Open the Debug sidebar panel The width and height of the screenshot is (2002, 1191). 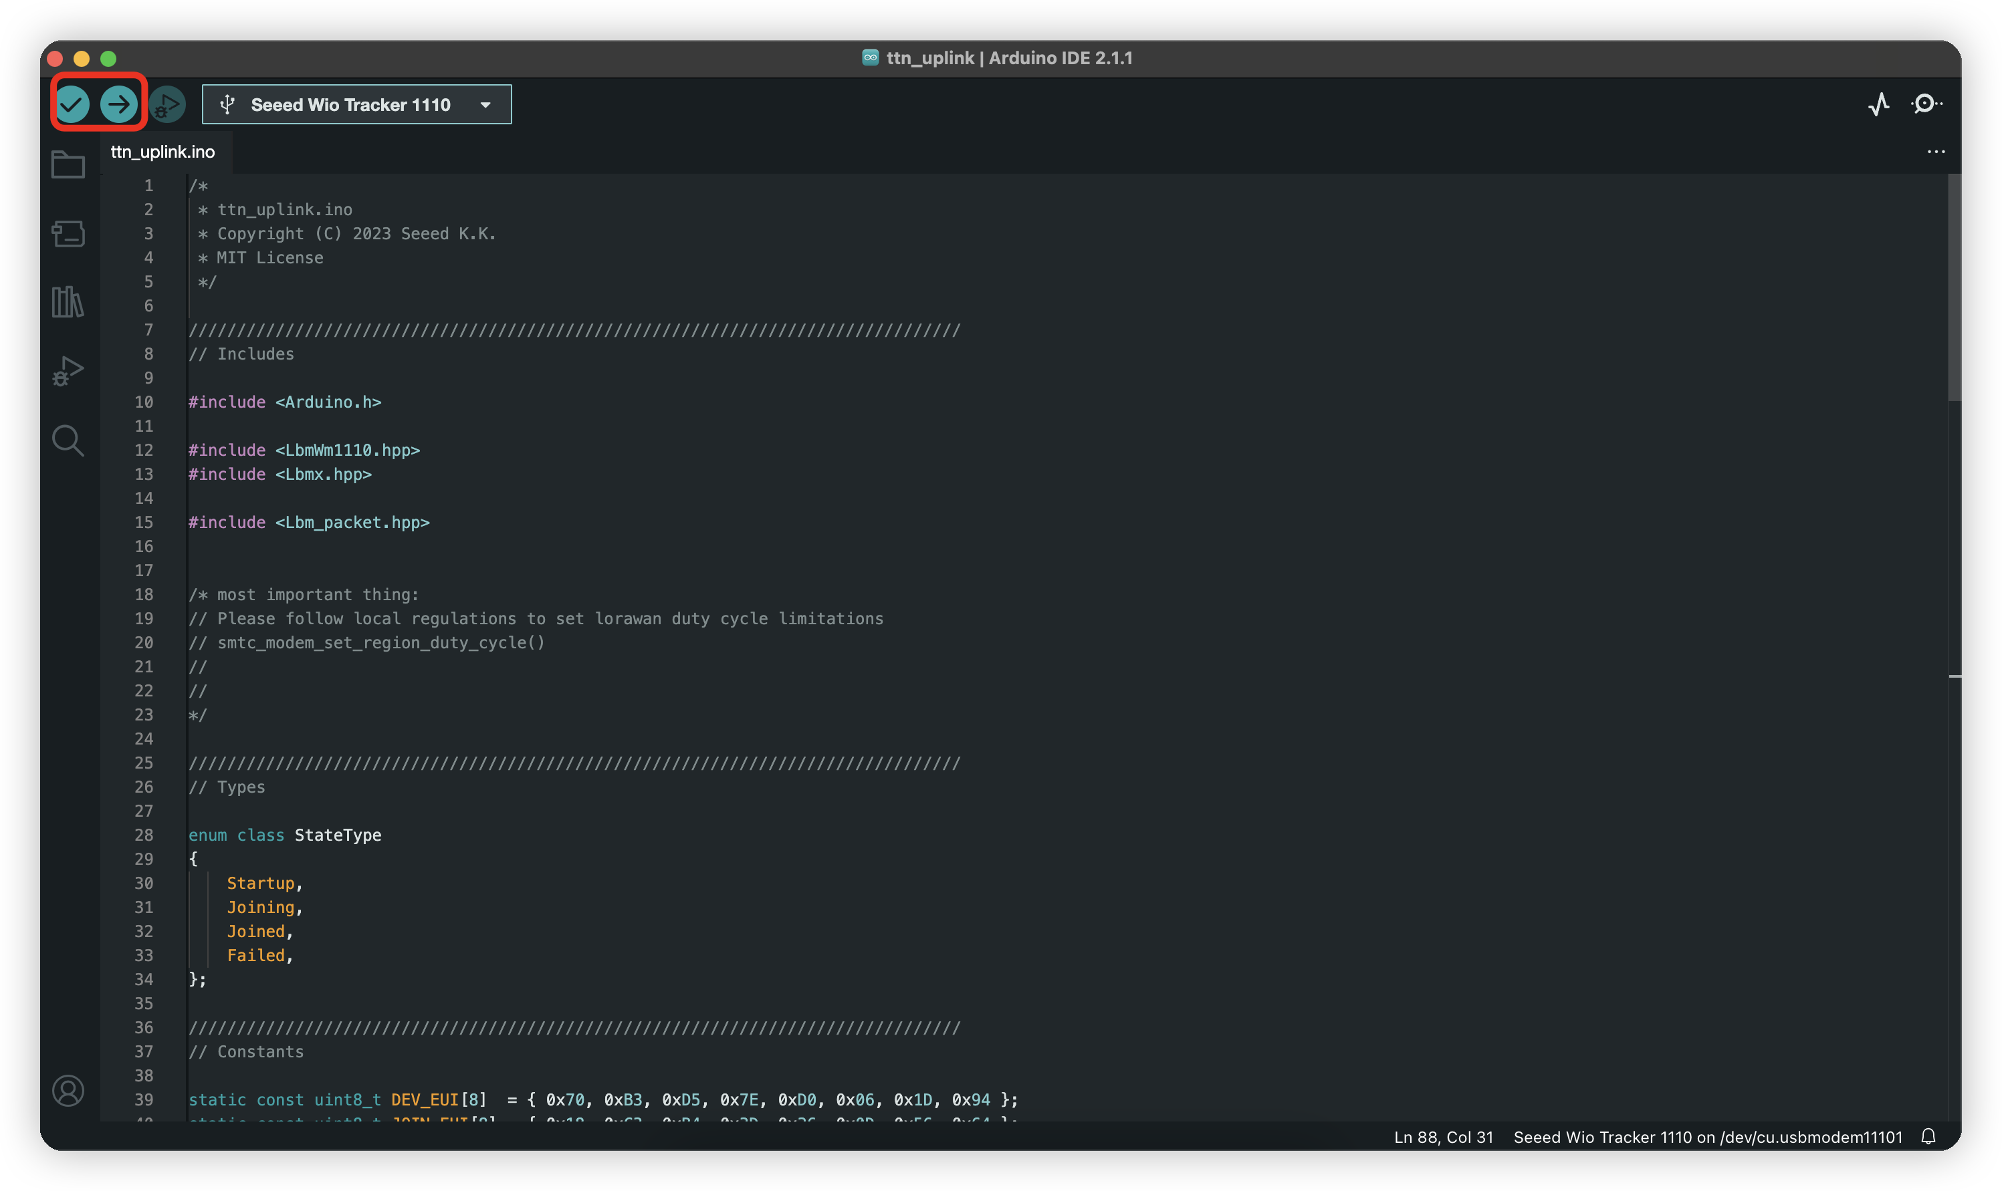pyautogui.click(x=68, y=371)
